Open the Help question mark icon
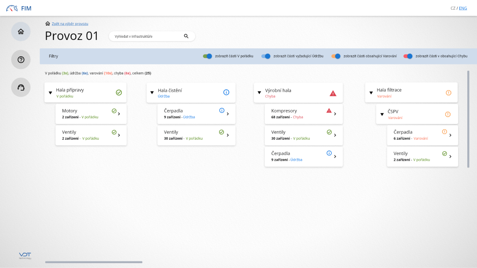 (x=21, y=60)
